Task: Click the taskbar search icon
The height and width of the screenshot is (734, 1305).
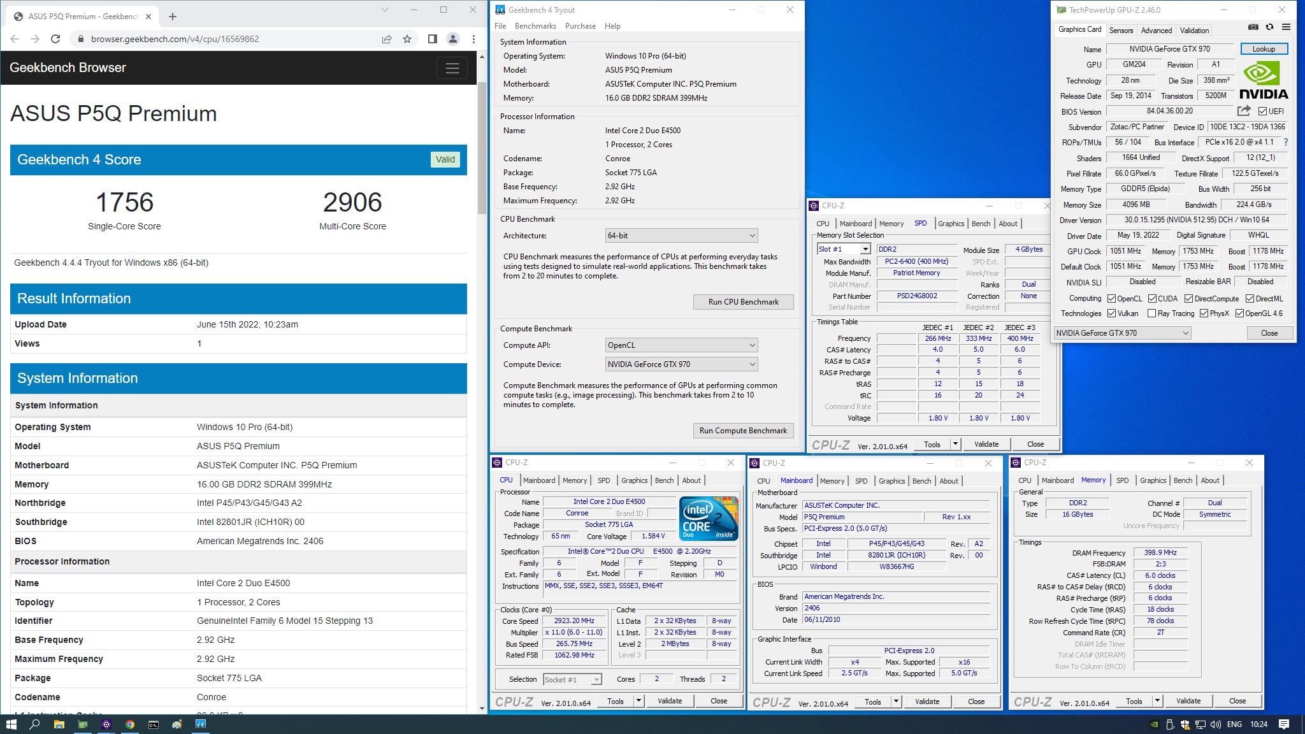Action: [35, 724]
